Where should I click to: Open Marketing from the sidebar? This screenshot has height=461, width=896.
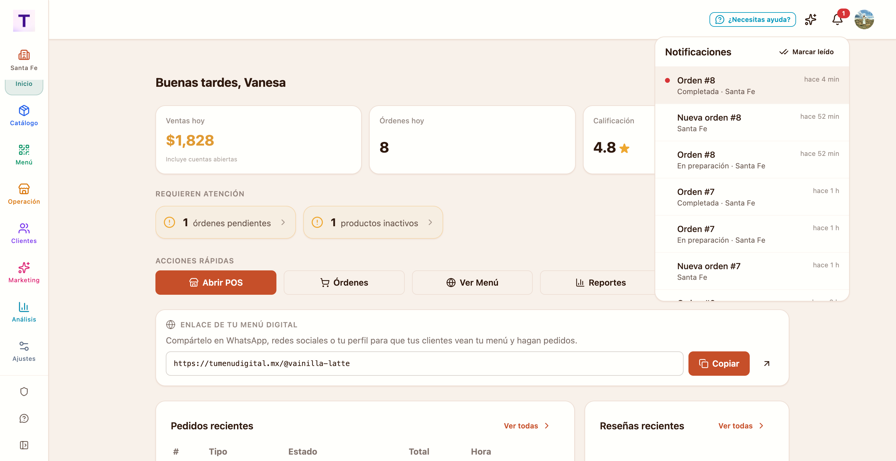click(x=24, y=273)
